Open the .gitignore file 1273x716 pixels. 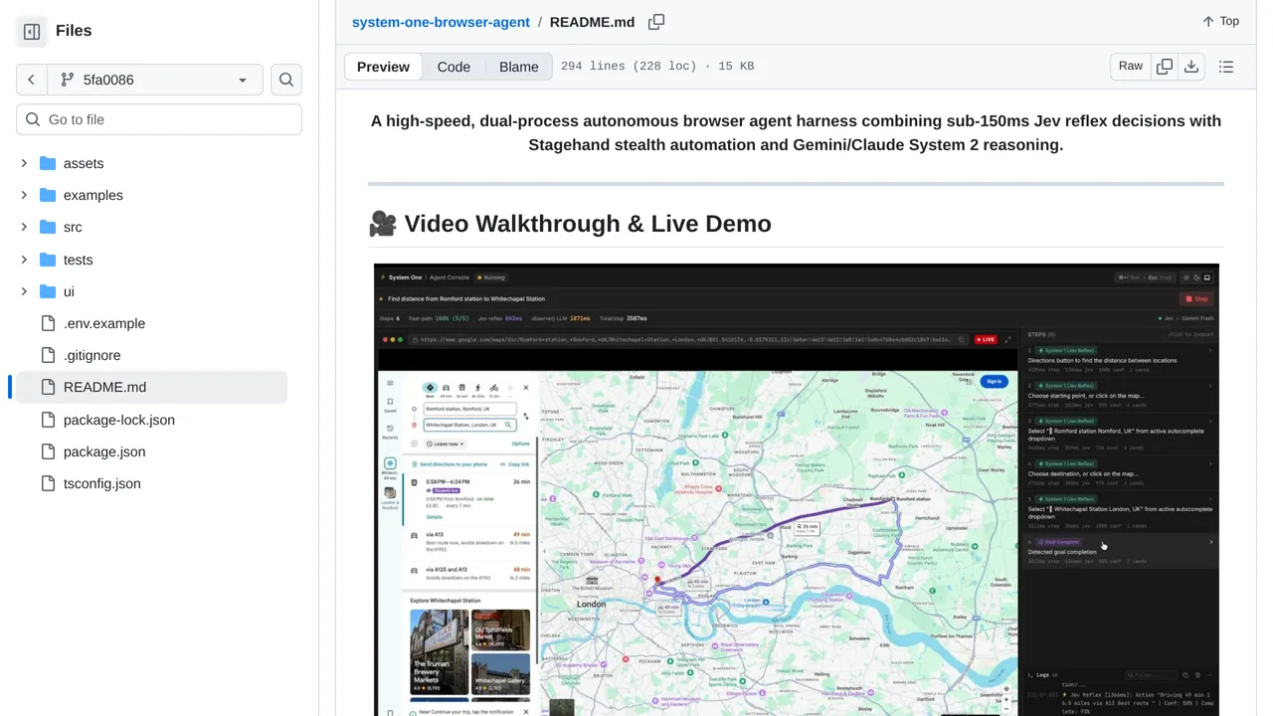tap(93, 355)
